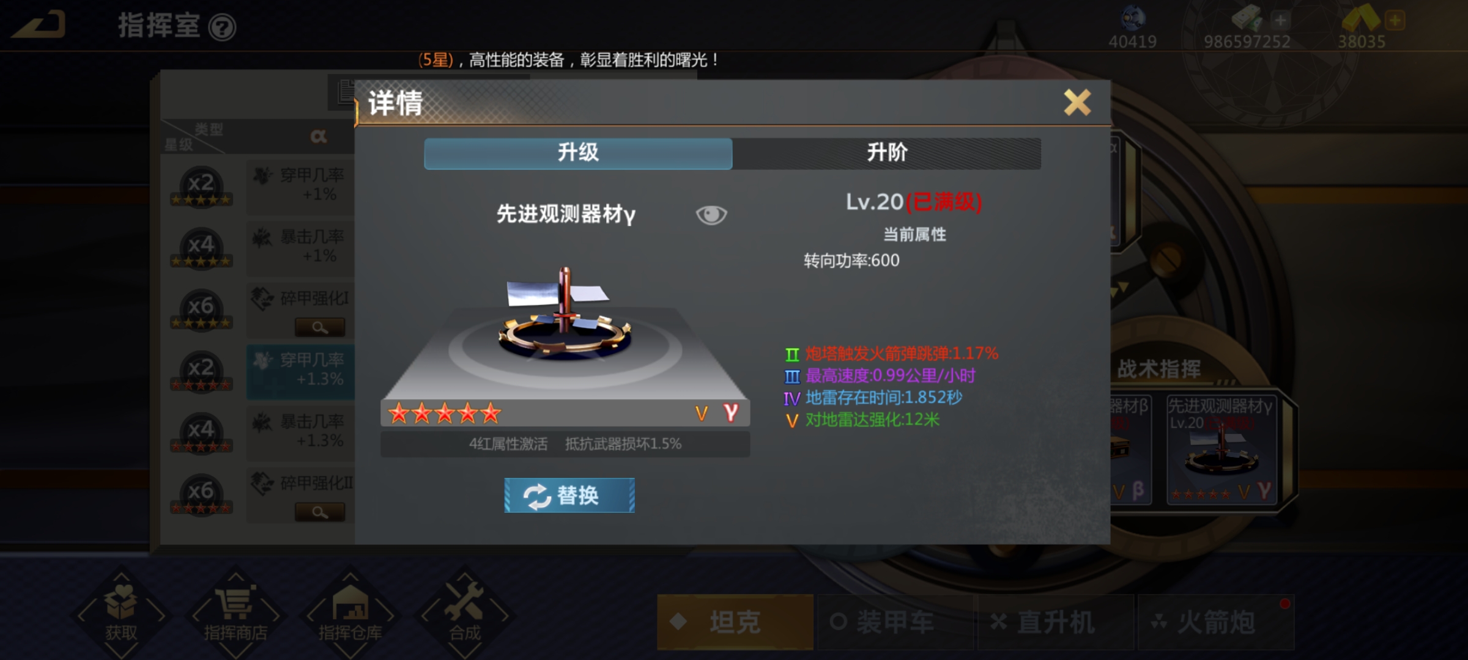Image resolution: width=1468 pixels, height=660 pixels.
Task: Add cash with the gray plus icon
Action: 1280,20
